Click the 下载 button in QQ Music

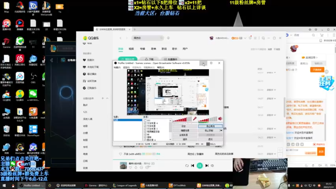pyautogui.click(x=150, y=59)
